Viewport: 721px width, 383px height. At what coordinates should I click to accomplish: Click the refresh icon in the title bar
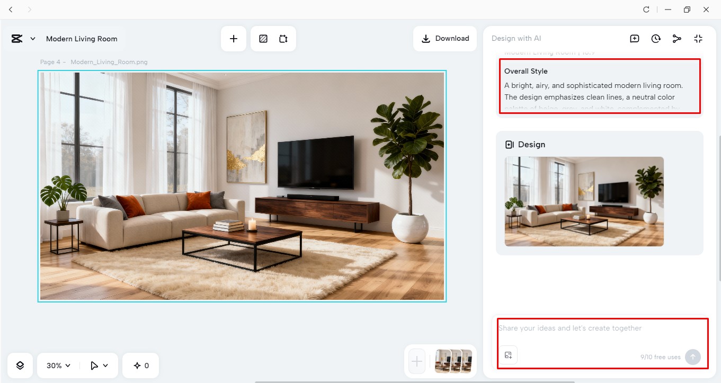tap(646, 9)
